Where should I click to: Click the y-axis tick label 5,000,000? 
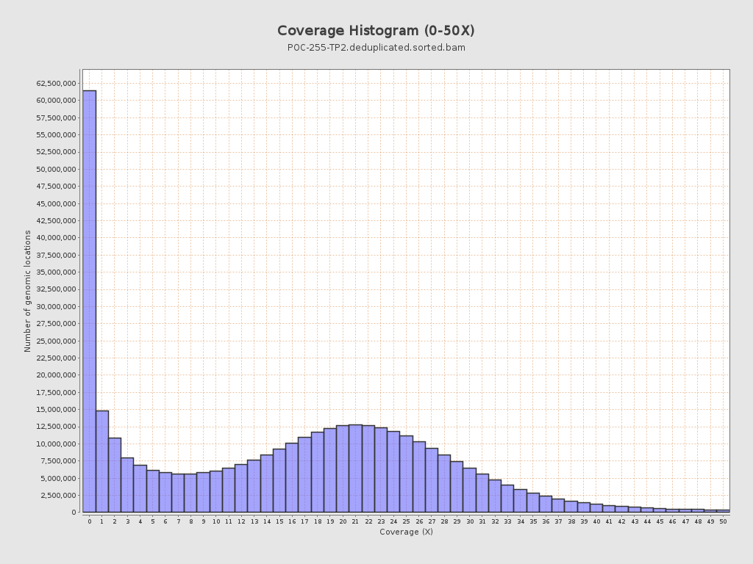coord(58,478)
